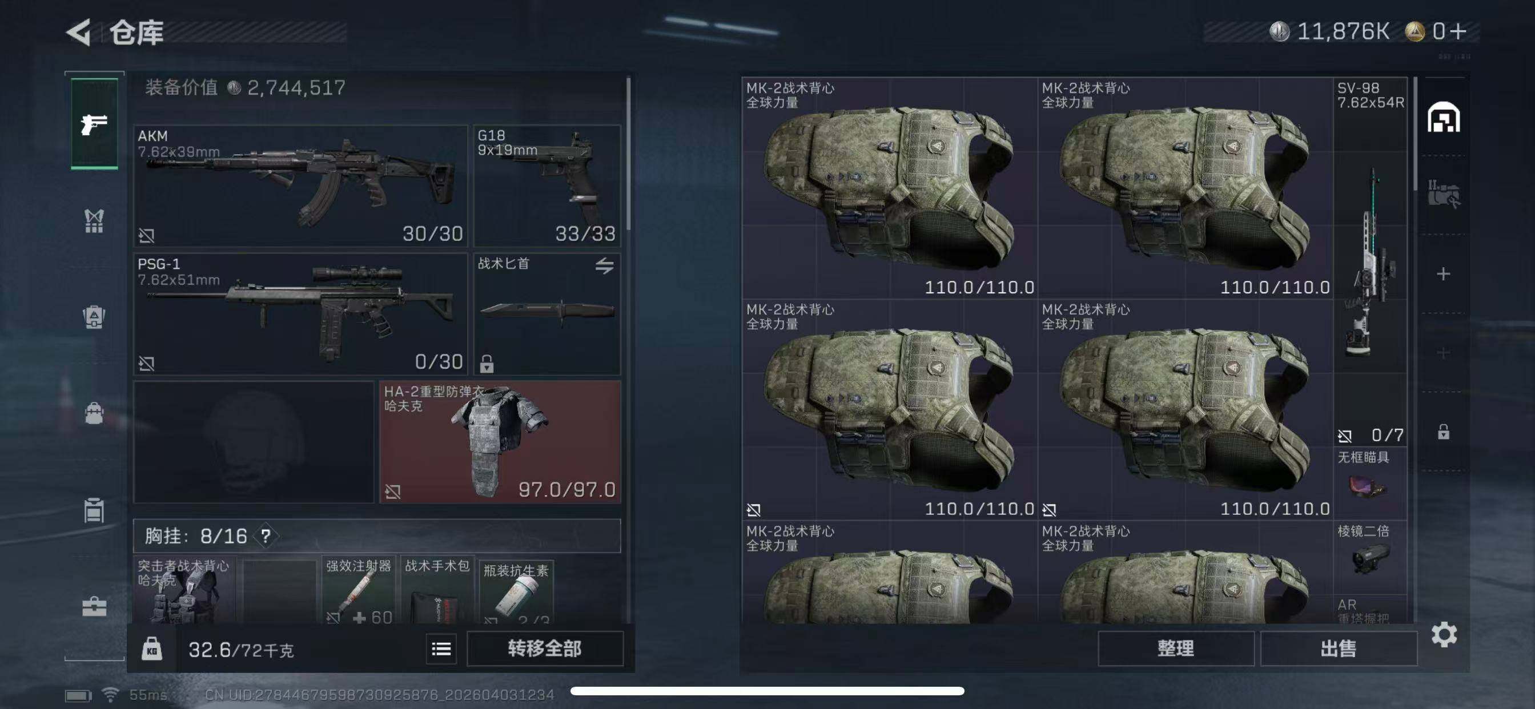1535x709 pixels.
Task: Toggle the lock icon in the right sidebar
Action: (x=1443, y=432)
